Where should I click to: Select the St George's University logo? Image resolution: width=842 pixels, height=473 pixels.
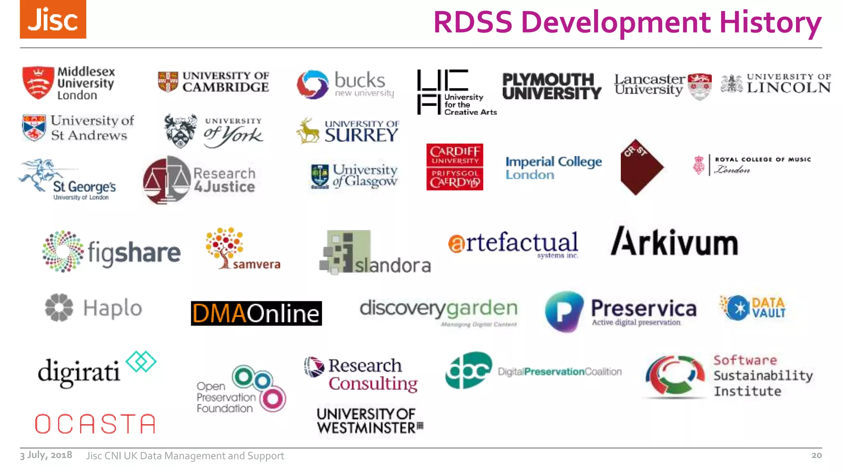coord(67,180)
